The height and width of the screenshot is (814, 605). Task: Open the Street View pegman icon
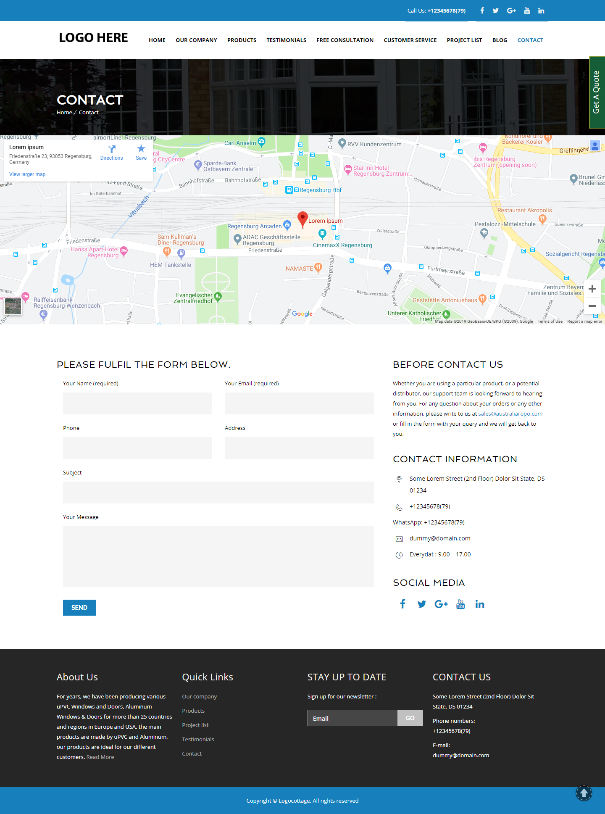pyautogui.click(x=594, y=146)
